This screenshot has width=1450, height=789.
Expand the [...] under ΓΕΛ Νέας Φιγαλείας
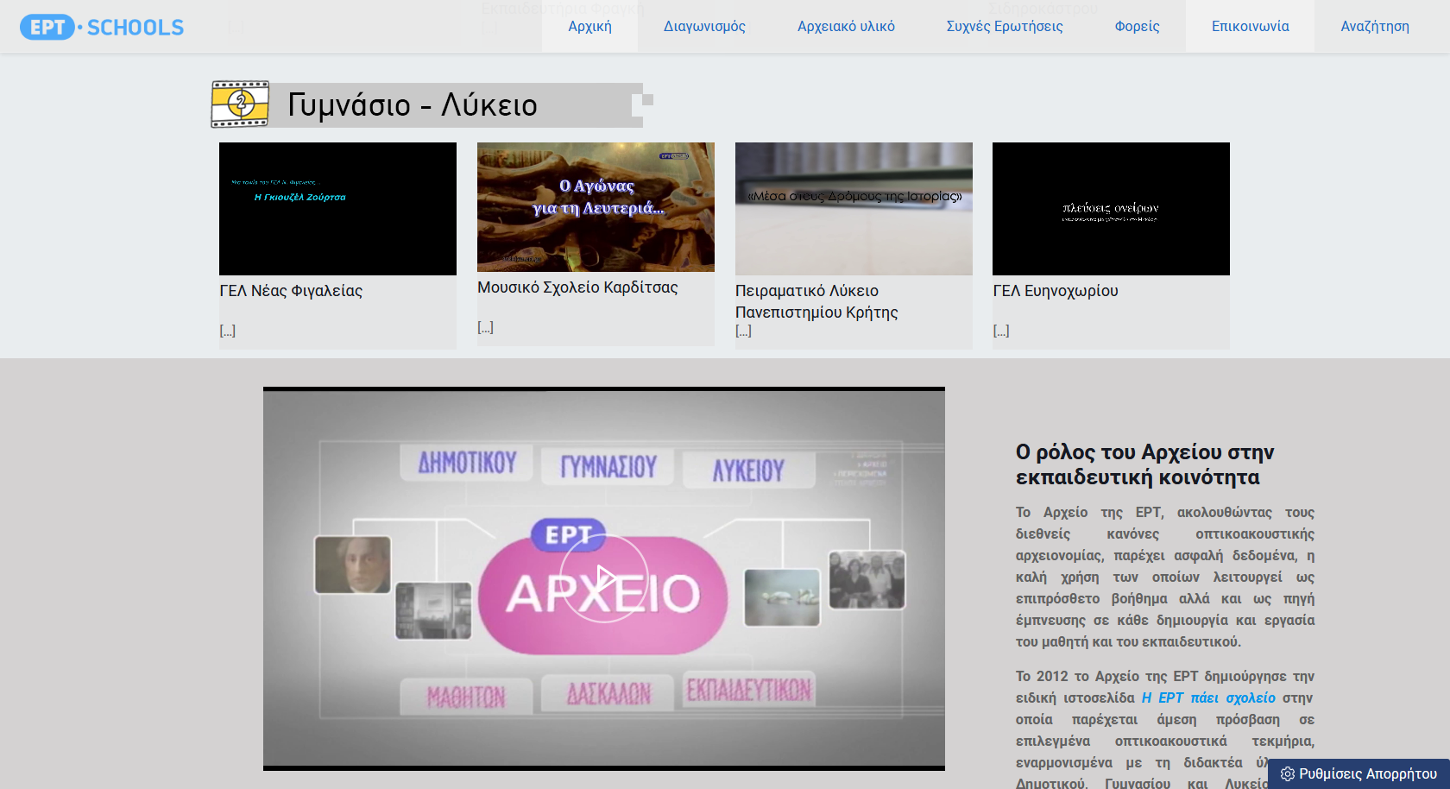coord(228,330)
